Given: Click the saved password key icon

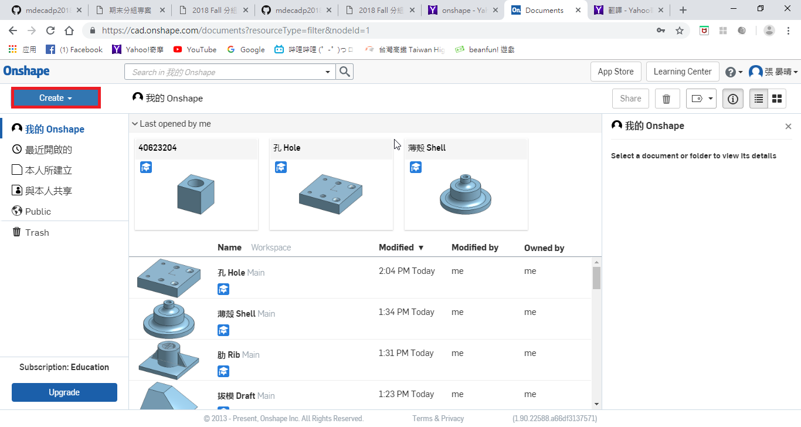Looking at the screenshot, I should click(x=661, y=30).
